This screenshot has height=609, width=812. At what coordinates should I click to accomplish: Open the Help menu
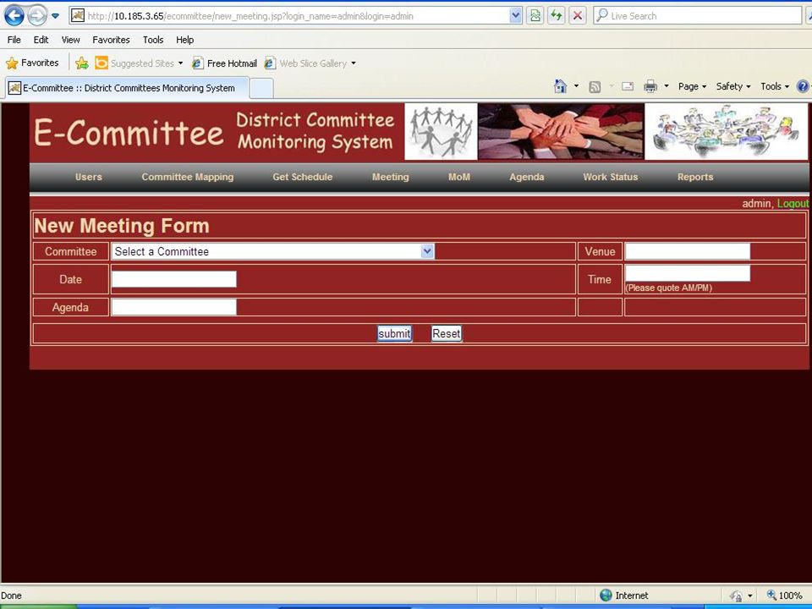click(184, 40)
